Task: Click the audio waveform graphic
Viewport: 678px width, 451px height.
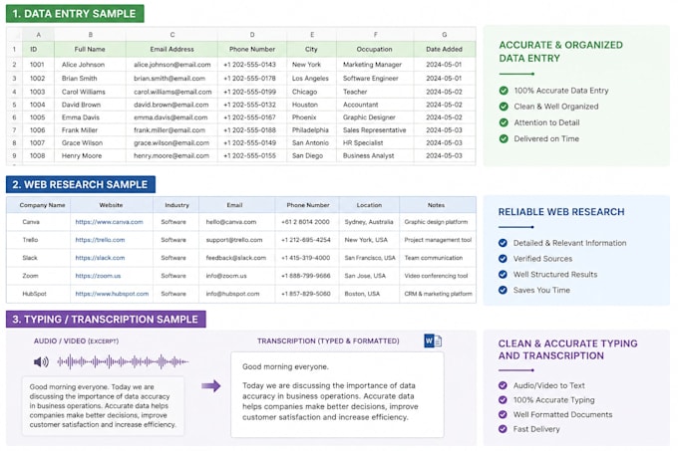Action: point(123,361)
